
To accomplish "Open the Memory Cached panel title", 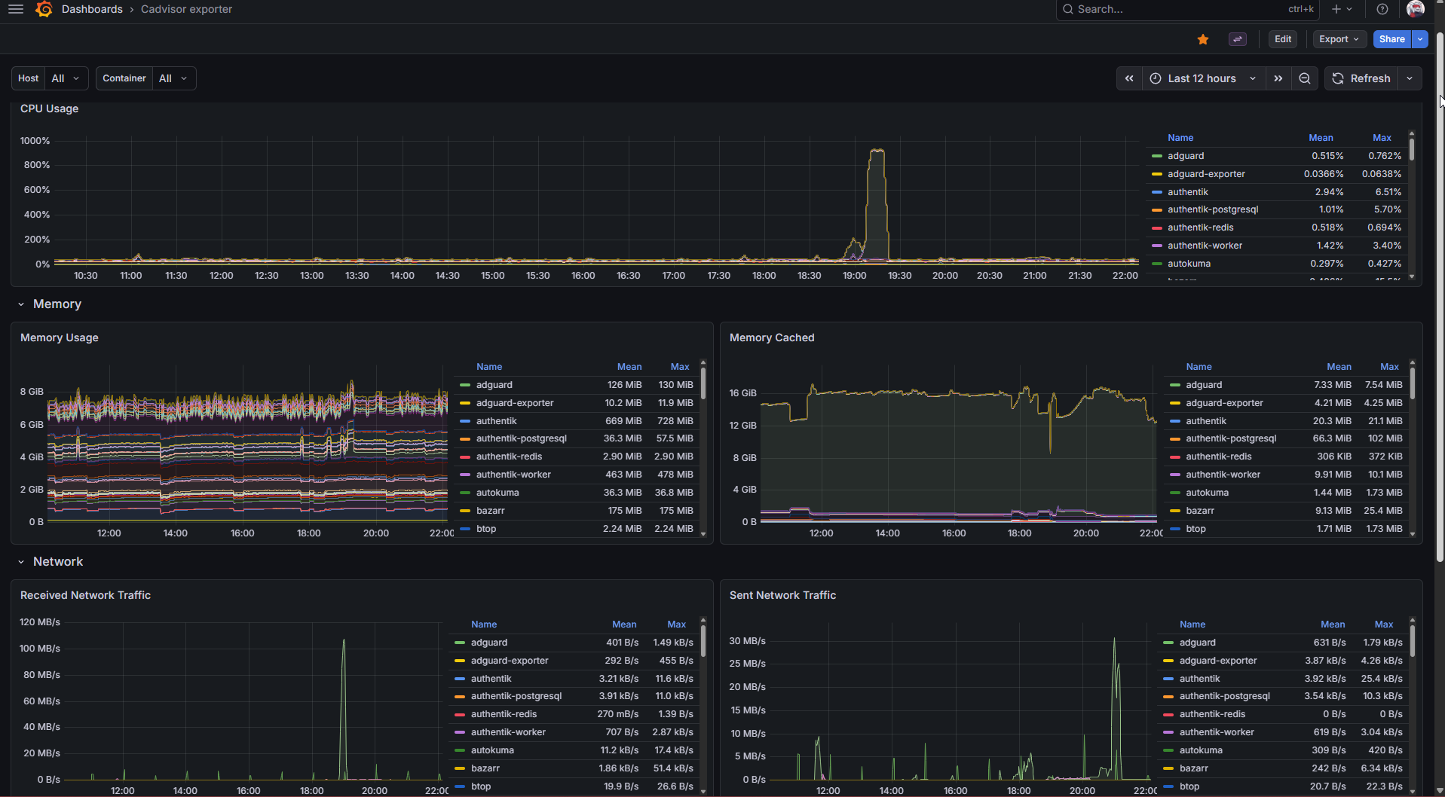I will pos(772,337).
